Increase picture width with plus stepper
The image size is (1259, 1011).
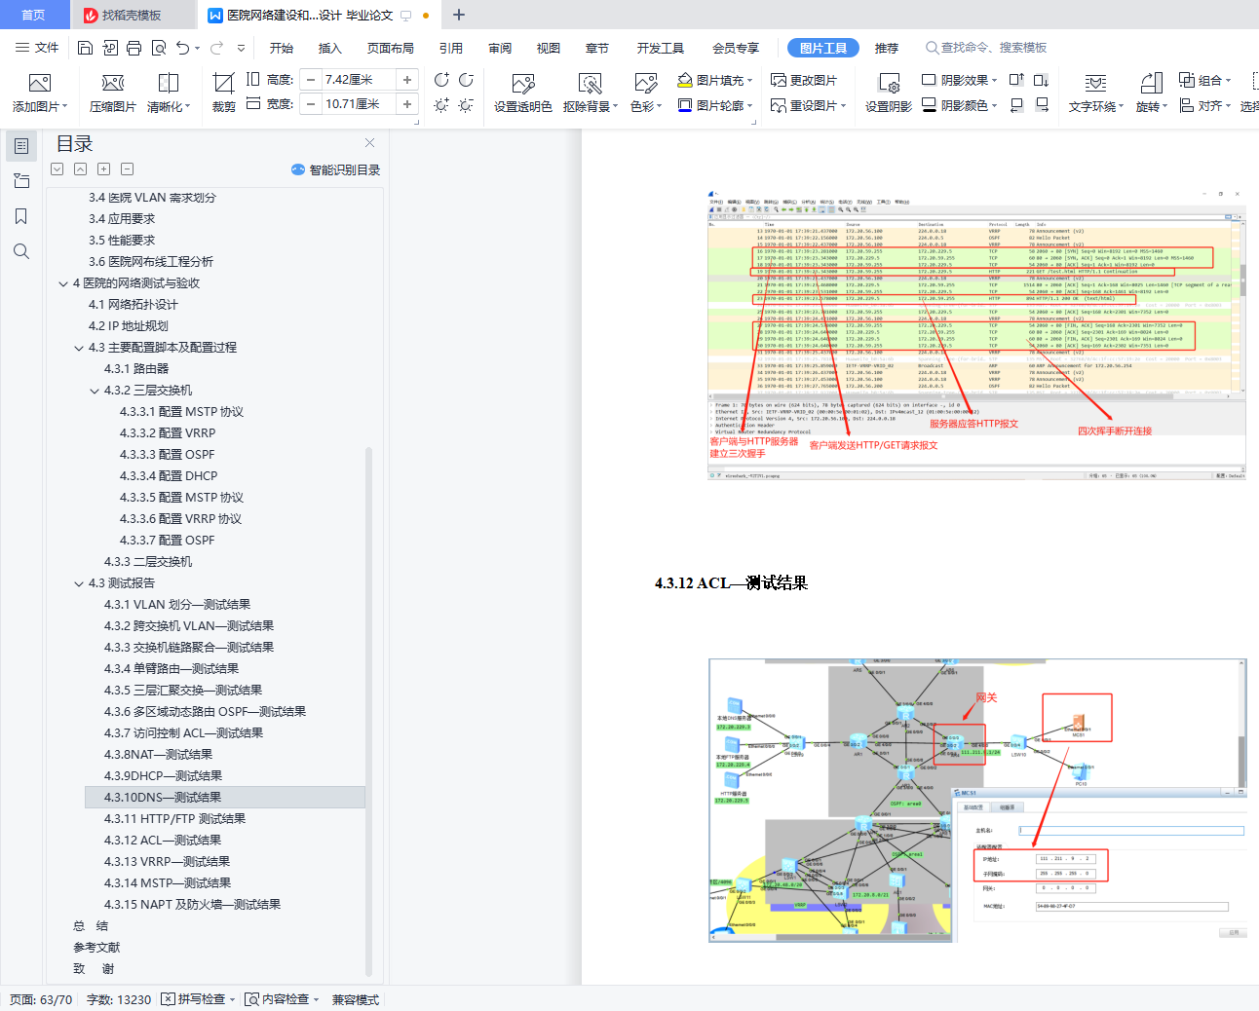(407, 104)
